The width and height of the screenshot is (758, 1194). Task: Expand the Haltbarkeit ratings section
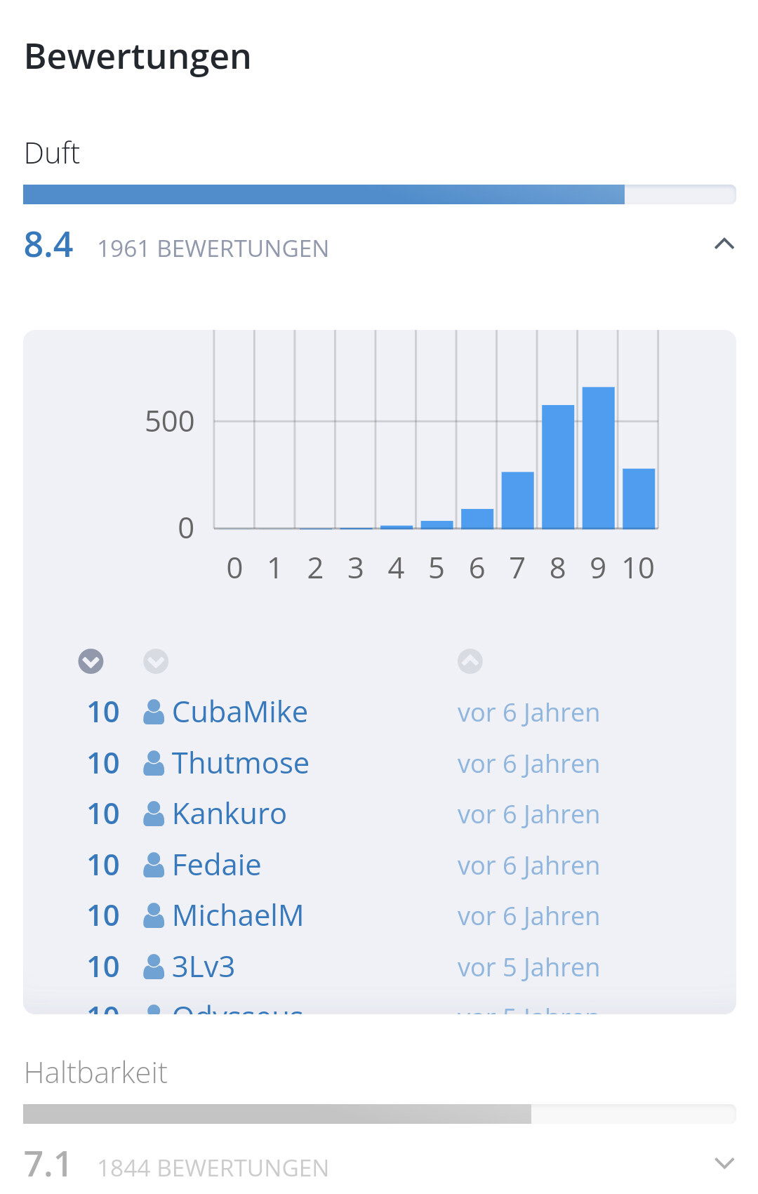724,1163
